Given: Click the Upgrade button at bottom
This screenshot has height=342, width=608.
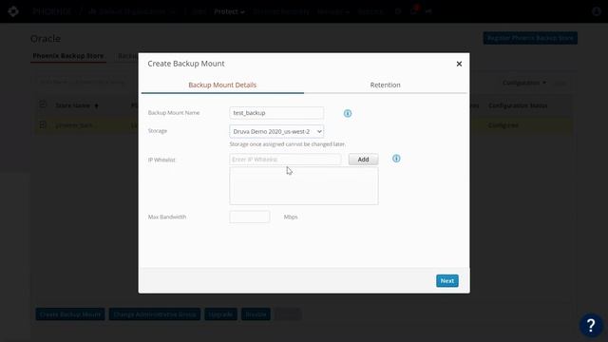Looking at the screenshot, I should [220, 314].
